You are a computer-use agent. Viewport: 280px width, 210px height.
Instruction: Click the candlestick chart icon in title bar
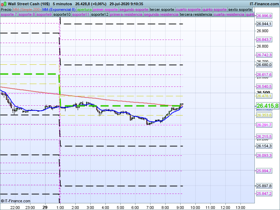[3, 3]
